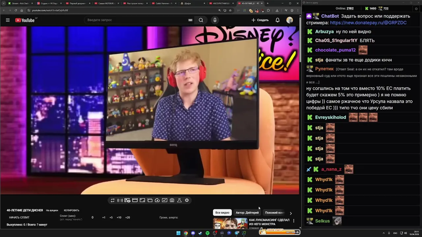Switch to the Первый документ tab
422x237 pixels.
(x=78, y=3)
